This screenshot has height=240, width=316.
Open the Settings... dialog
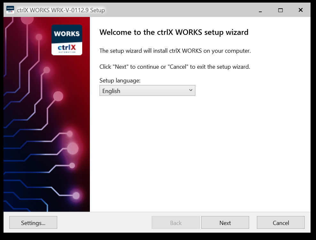[33, 222]
